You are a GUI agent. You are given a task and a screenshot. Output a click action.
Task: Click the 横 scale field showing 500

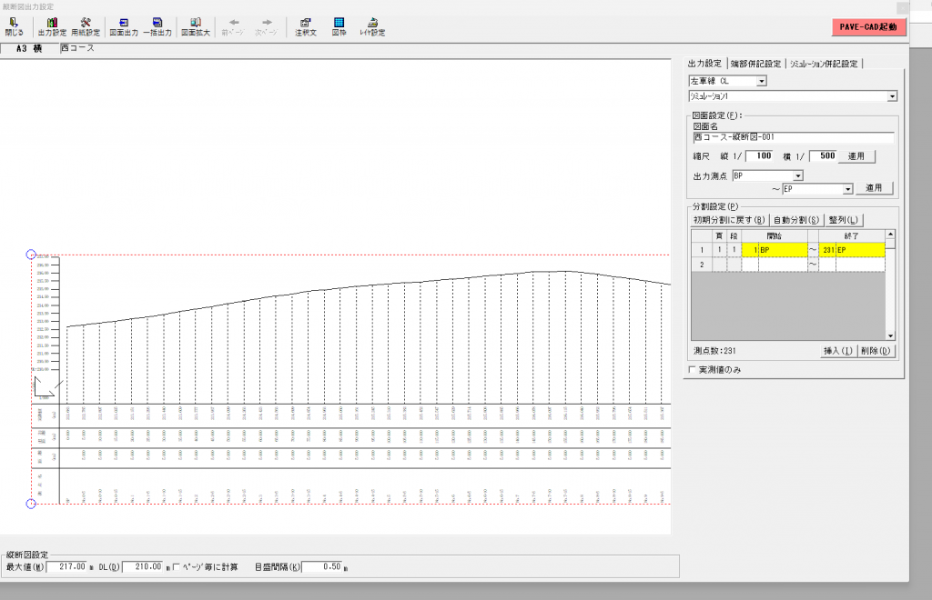pyautogui.click(x=823, y=156)
